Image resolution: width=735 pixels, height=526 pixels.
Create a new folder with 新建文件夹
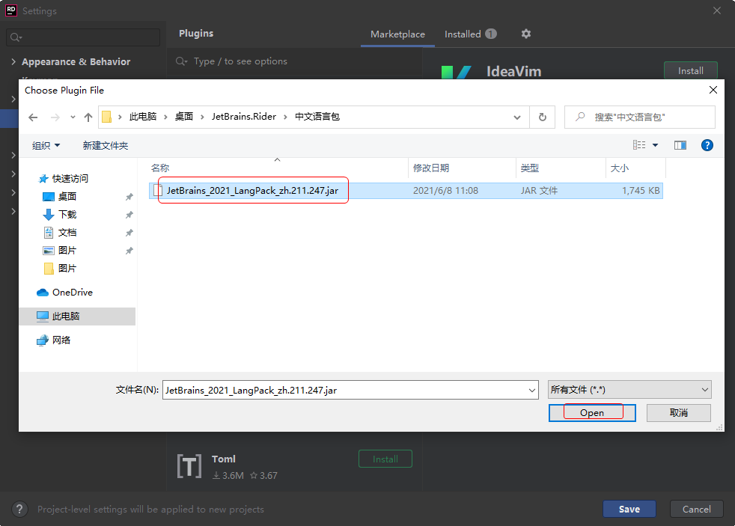pos(106,146)
